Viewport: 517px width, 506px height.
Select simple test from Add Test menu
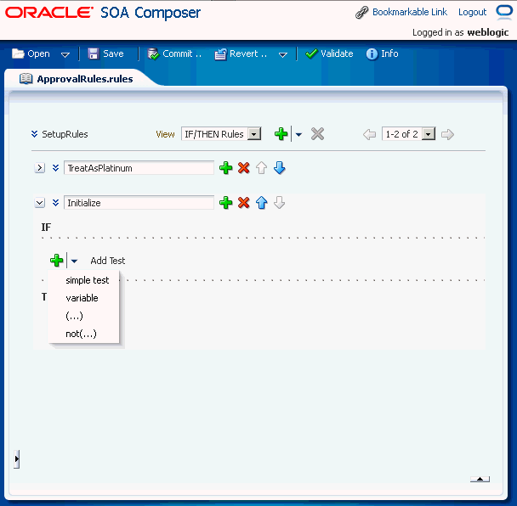point(87,280)
